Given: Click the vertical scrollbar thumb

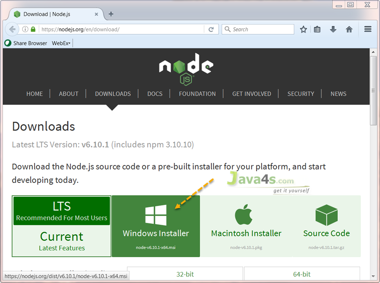Looking at the screenshot, I should [x=373, y=90].
